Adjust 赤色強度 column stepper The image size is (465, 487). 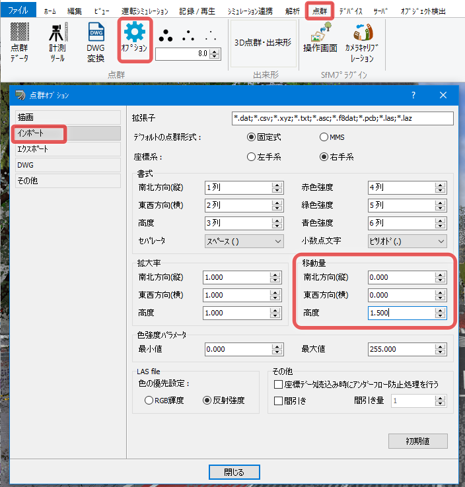(440, 187)
